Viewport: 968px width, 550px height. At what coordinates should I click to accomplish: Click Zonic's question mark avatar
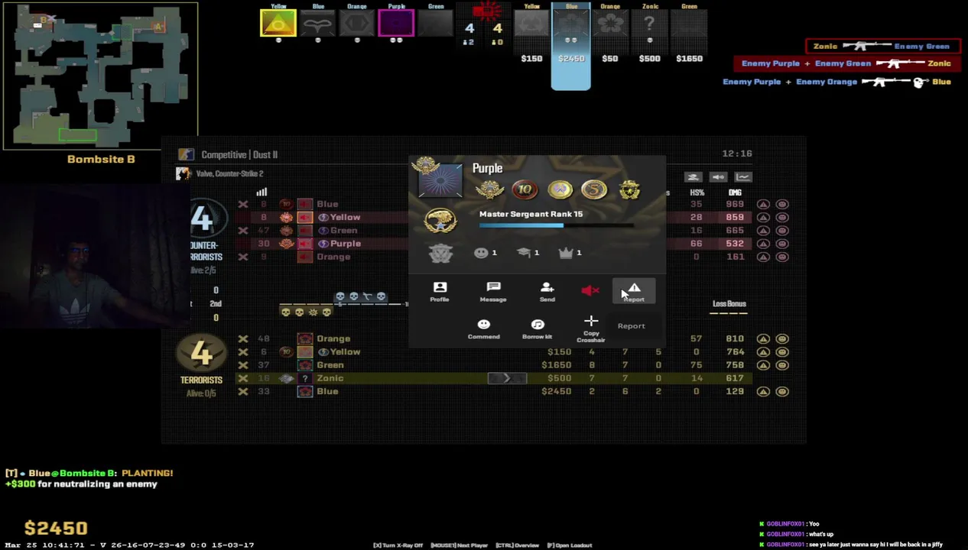(x=305, y=378)
